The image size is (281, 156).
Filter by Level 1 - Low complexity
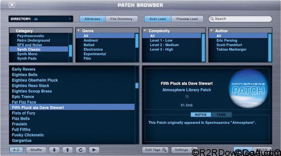161,40
